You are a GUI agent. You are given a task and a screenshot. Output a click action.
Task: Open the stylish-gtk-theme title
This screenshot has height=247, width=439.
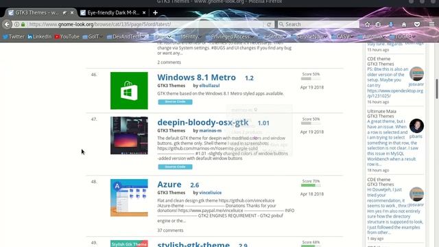coord(193,244)
